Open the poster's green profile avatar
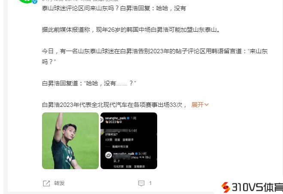 tap(27, 1)
